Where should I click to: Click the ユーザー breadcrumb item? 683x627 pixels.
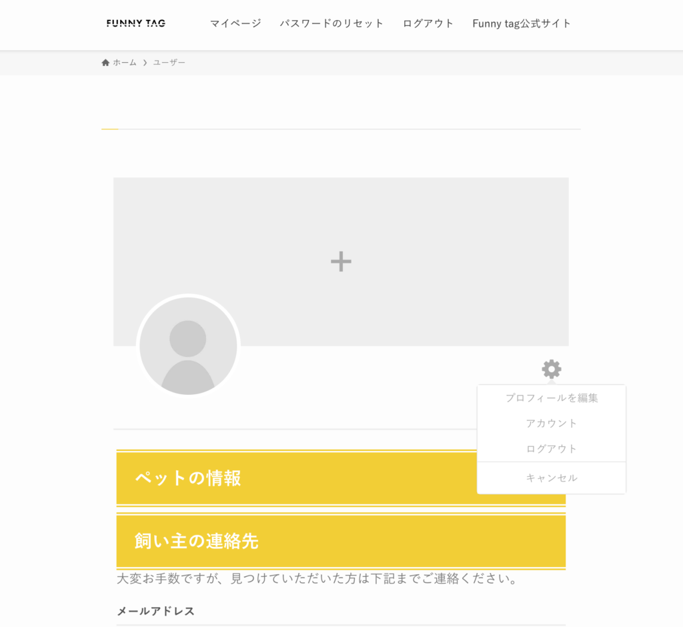point(169,63)
